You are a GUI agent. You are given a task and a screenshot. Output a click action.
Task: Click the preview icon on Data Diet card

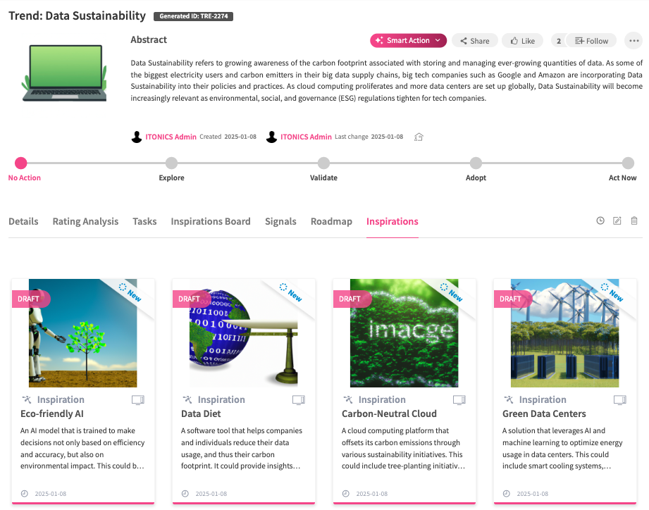[299, 400]
